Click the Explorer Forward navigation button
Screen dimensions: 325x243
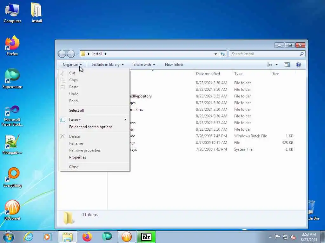coord(71,54)
